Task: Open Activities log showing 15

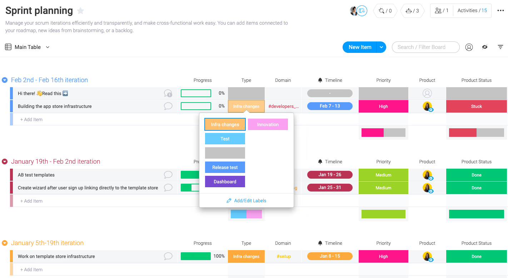Action: click(472, 11)
